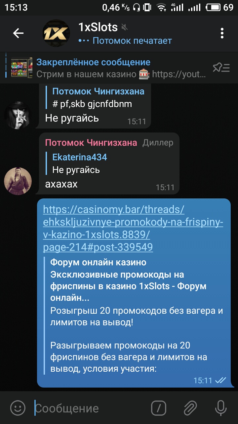Open the pinned messages list icon
The width and height of the screenshot is (238, 424).
221,68
